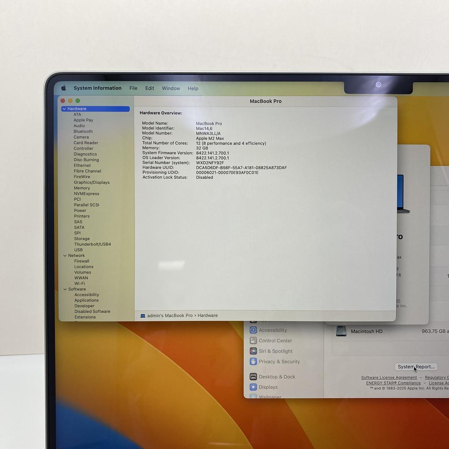Click Hardware in the path bar
The image size is (449, 449).
207,316
